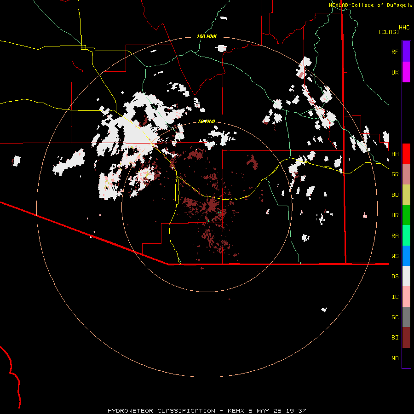This screenshot has width=414, height=414.
Task: Select the light pink IC swatch
Action: [406, 297]
